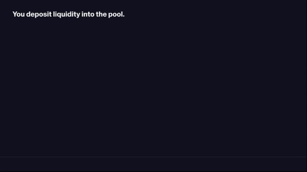Click the word "You" starting the heading
The image size is (307, 172).
19,14
